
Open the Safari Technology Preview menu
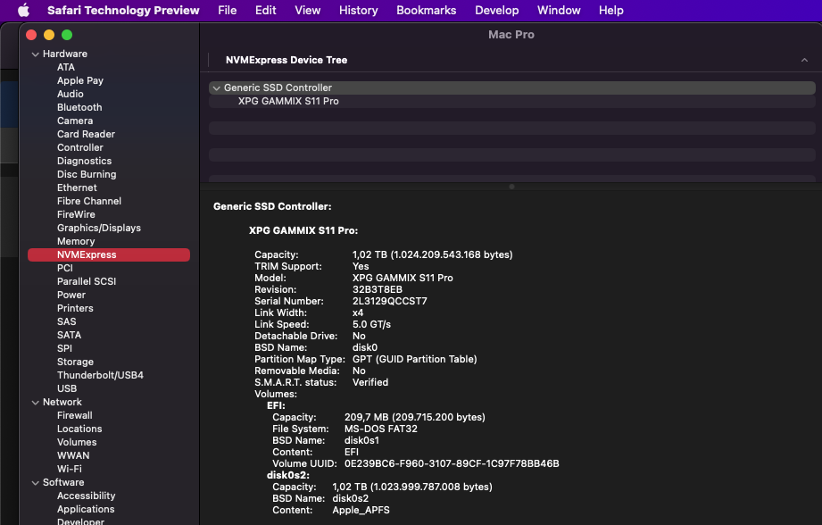[x=123, y=10]
